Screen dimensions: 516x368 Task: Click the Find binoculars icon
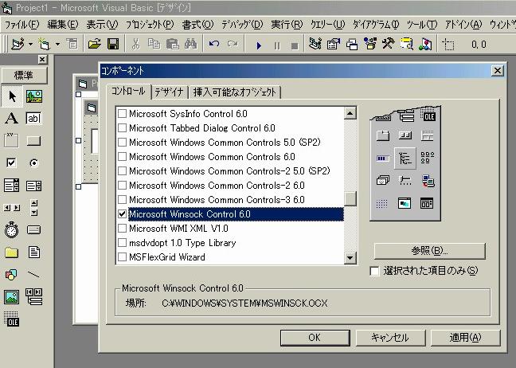click(x=191, y=44)
